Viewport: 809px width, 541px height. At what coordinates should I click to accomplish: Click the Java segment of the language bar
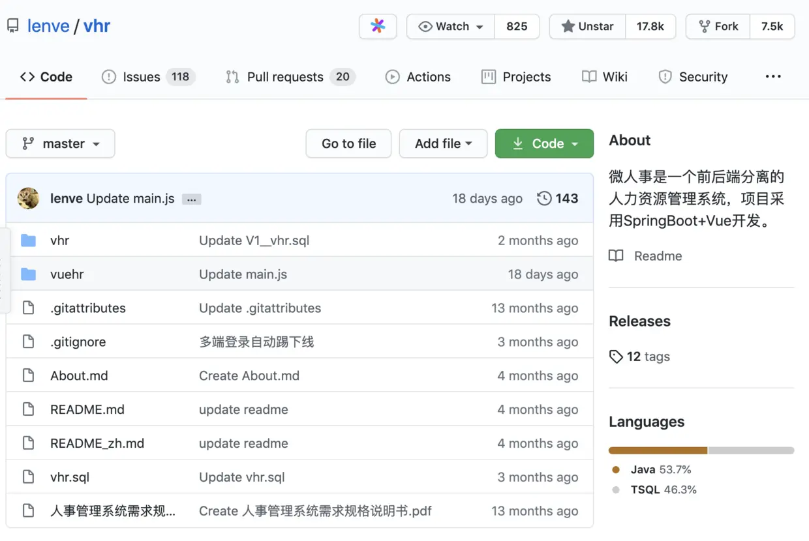(x=658, y=450)
